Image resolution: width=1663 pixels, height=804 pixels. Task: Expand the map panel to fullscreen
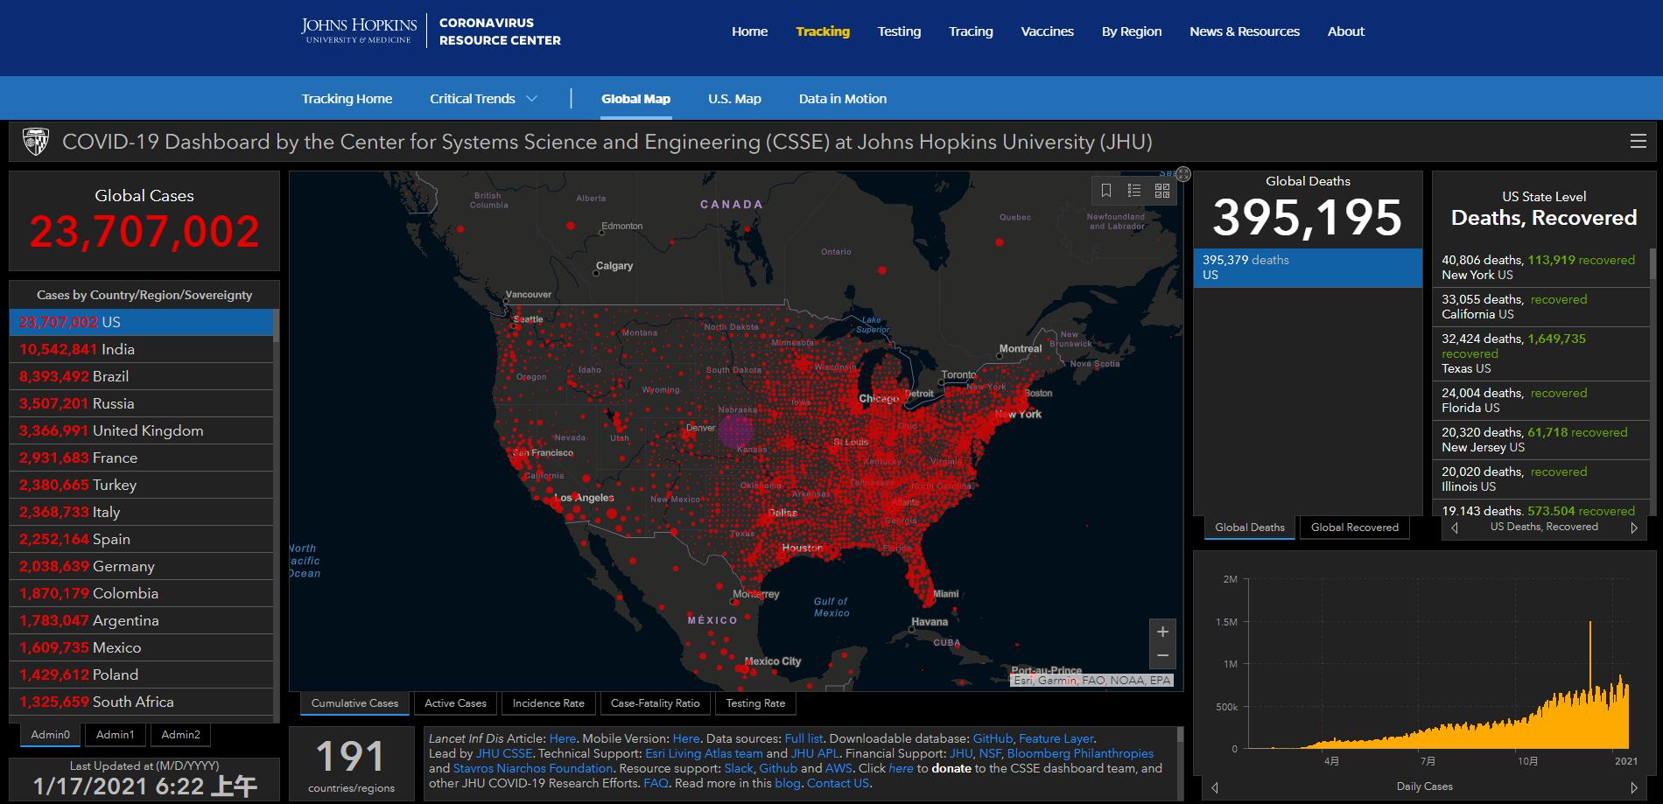click(x=1183, y=174)
